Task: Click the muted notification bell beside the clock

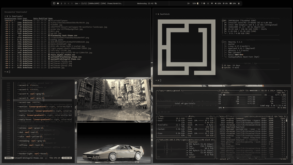Action: pyautogui.click(x=156, y=4)
